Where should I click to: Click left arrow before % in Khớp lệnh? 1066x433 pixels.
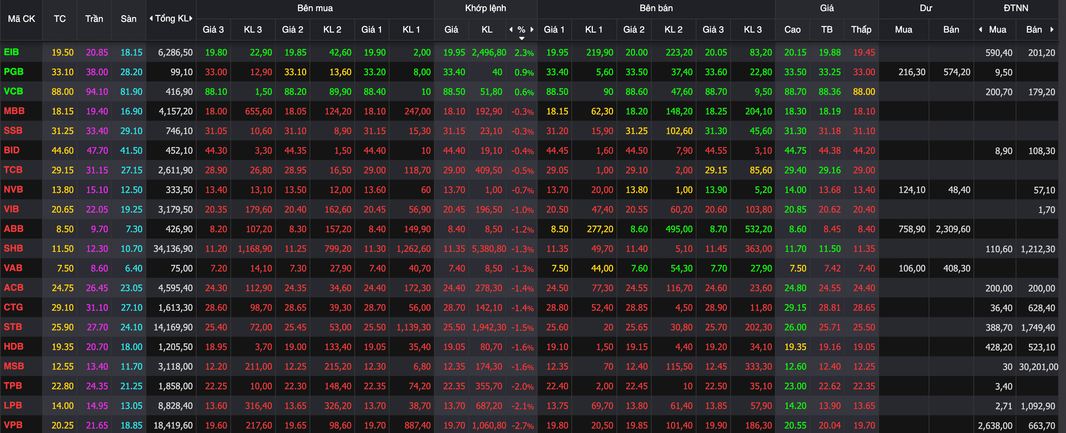pyautogui.click(x=511, y=29)
